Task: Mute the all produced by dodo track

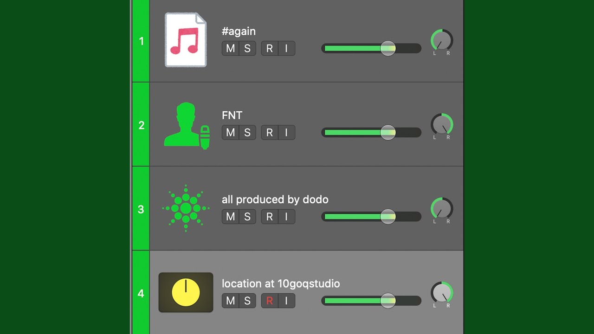Action: point(230,217)
